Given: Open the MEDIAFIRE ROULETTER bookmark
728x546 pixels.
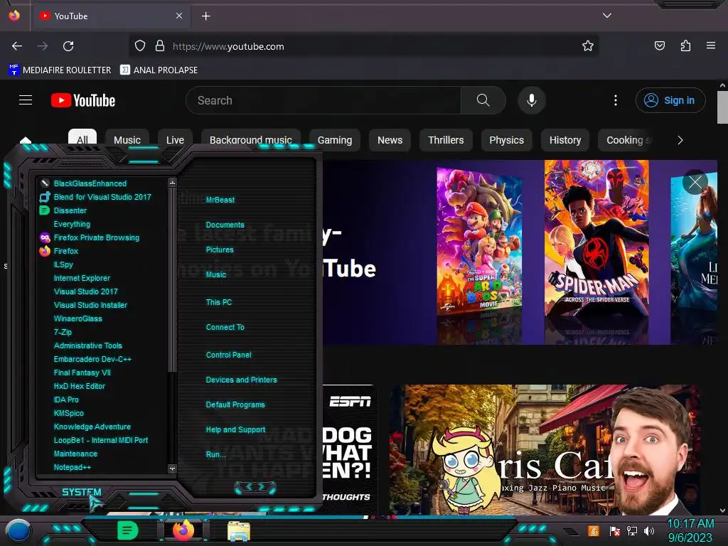Looking at the screenshot, I should 60,70.
